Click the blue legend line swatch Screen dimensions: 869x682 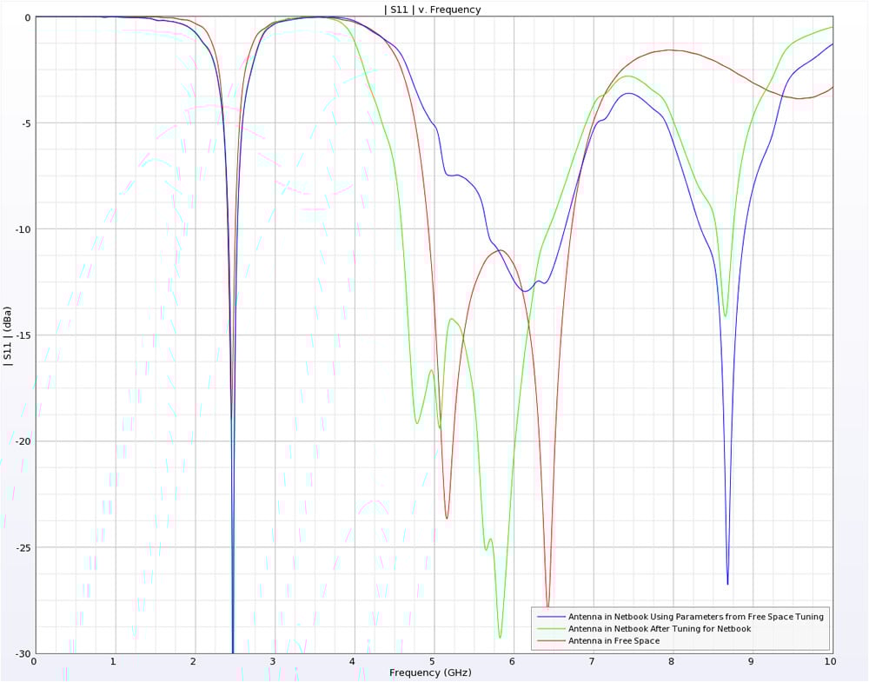click(x=549, y=616)
